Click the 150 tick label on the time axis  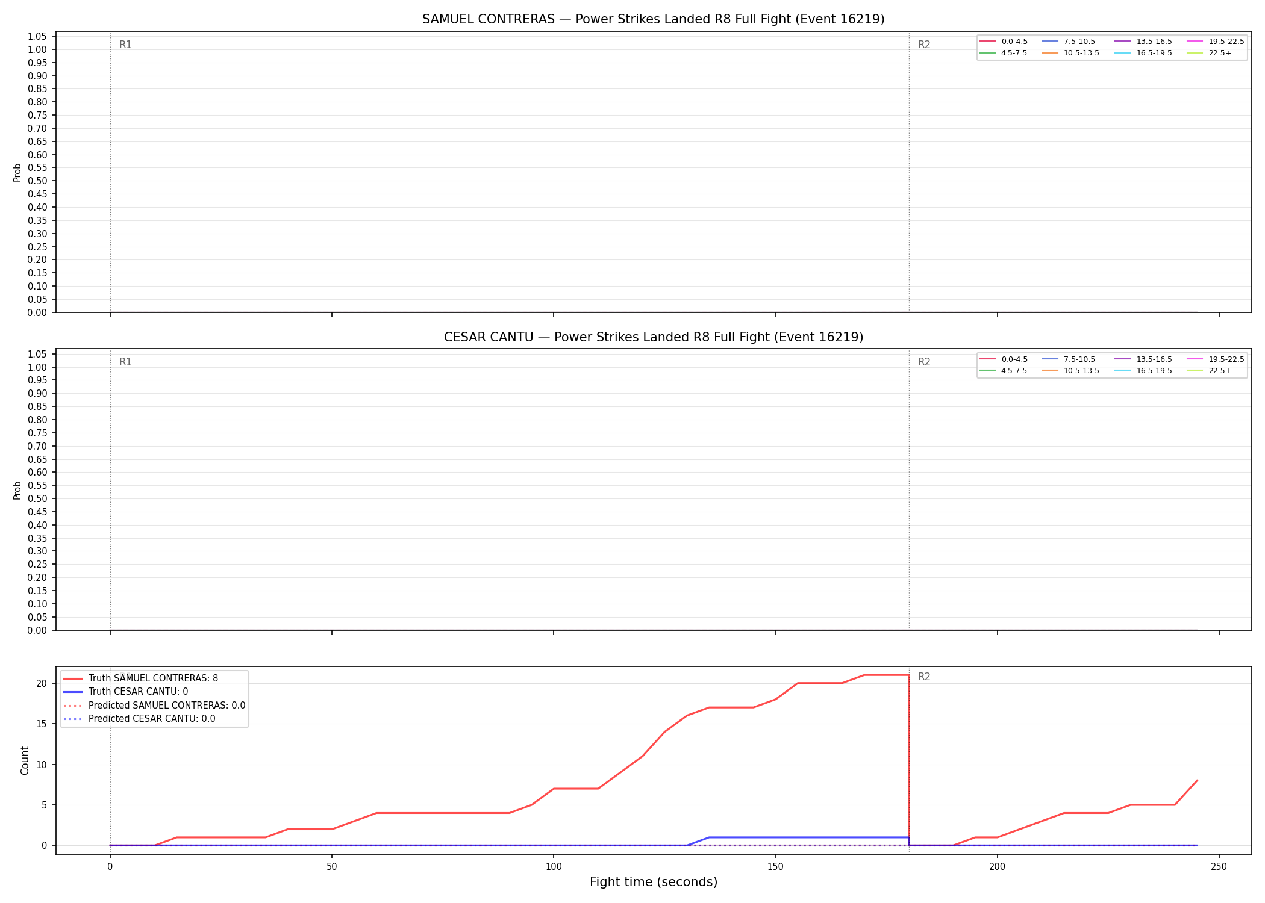pos(775,867)
